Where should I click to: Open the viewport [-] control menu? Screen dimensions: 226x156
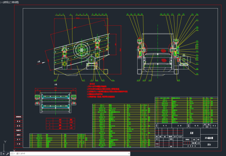(1, 2)
